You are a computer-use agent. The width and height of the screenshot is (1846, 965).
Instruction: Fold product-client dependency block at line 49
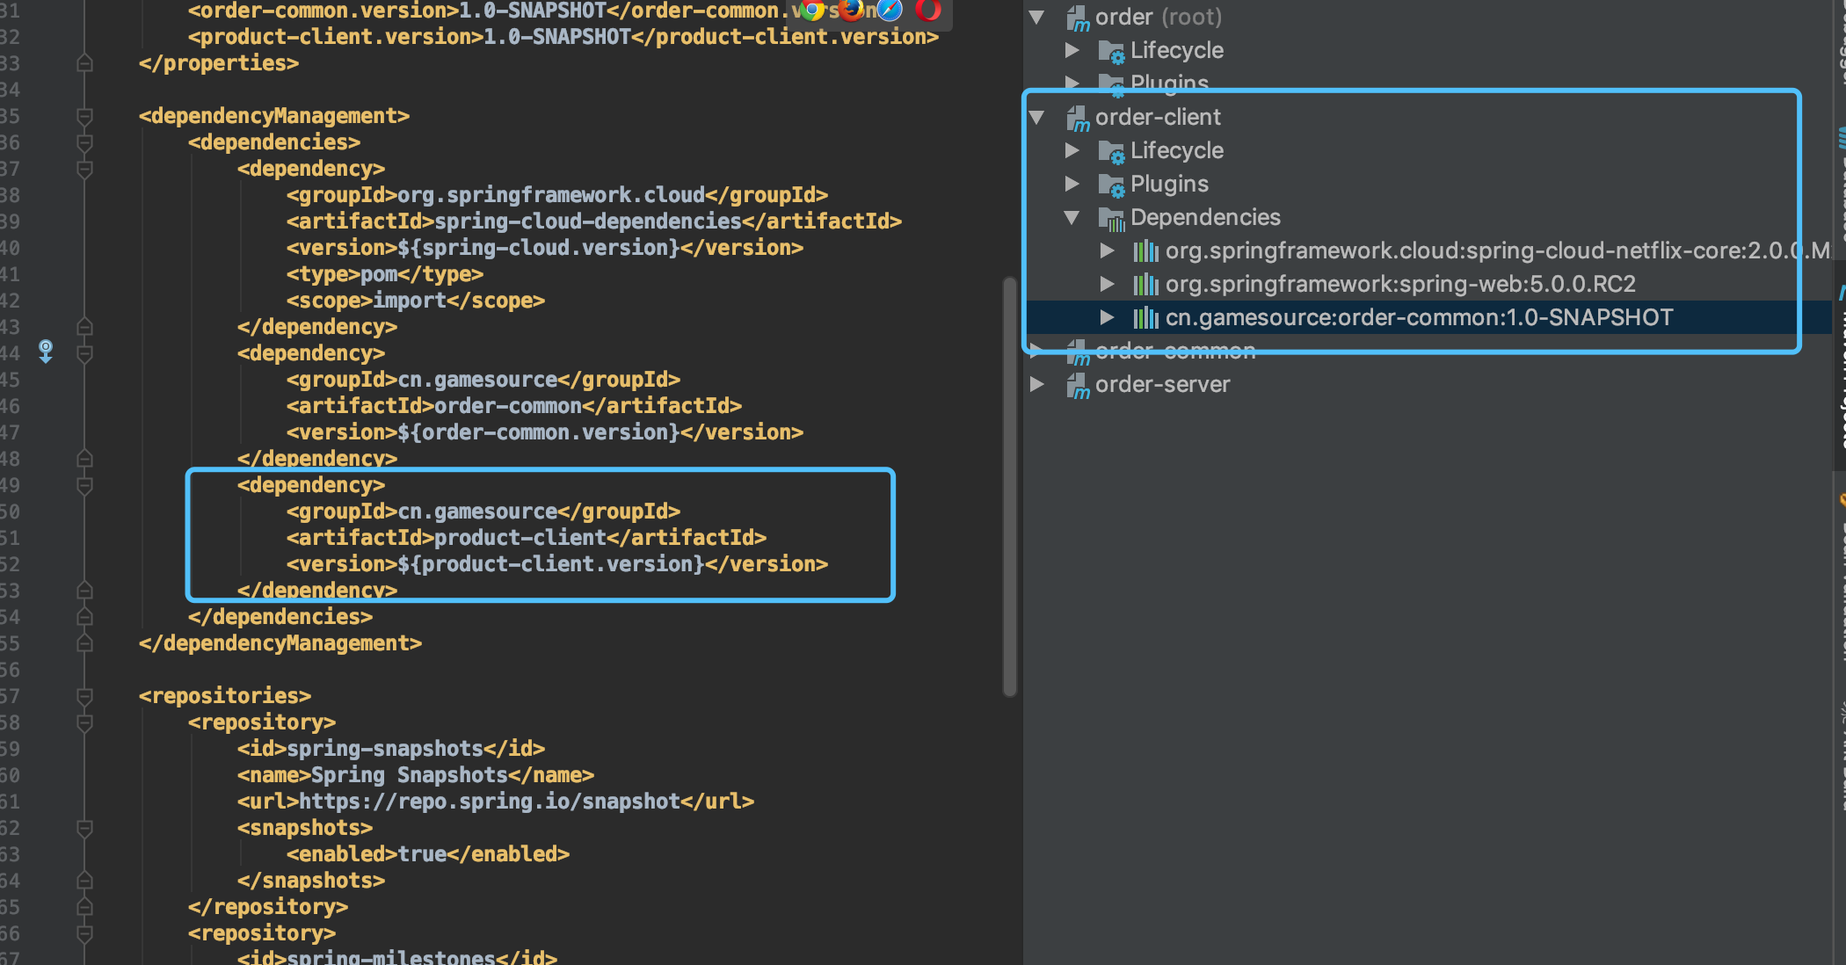point(84,485)
